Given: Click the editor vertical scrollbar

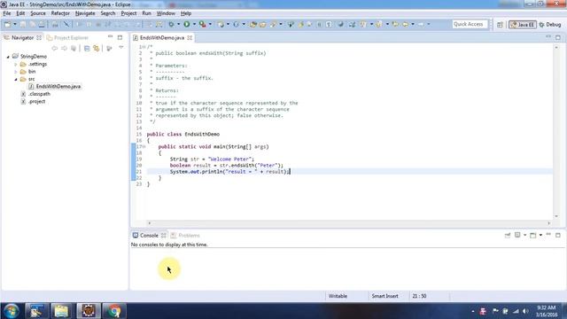Looking at the screenshot, I should coord(556,132).
